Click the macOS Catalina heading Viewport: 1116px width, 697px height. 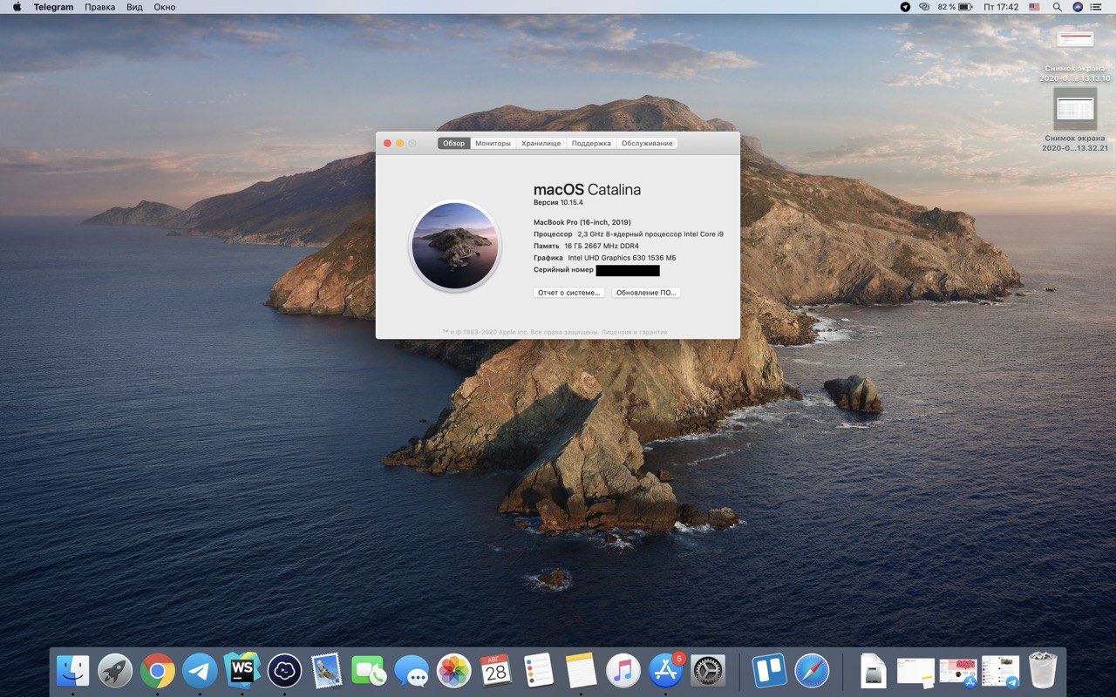point(587,189)
